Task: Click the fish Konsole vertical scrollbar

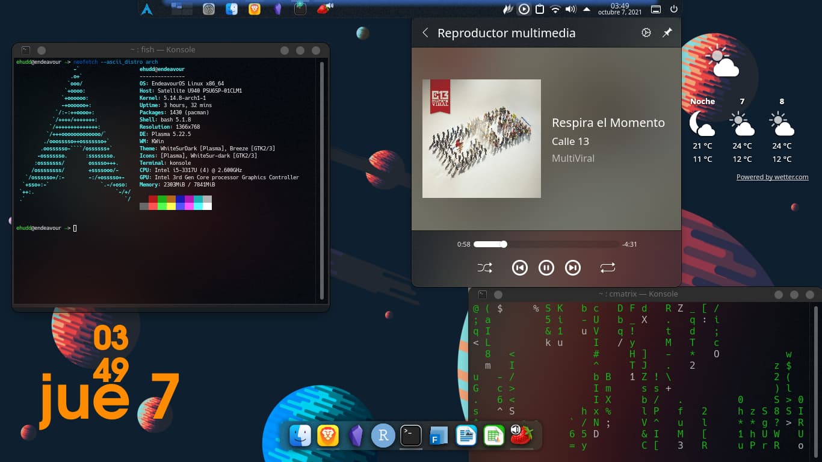Action: (x=323, y=180)
